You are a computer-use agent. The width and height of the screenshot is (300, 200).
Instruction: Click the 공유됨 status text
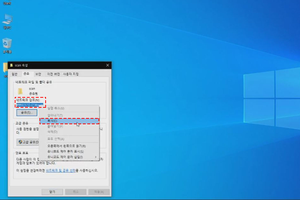tap(33, 93)
